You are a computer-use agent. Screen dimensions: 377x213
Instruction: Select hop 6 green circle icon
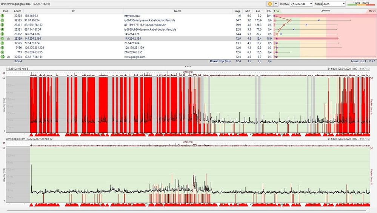[2, 38]
